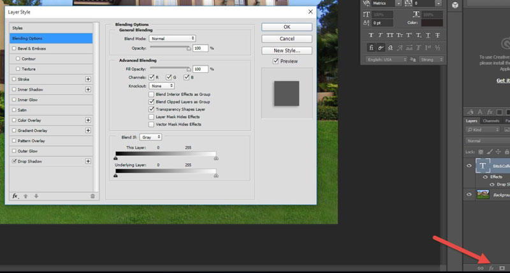Screen dimensions: 510x273
Task: Select the Styles entry in Layer Style
Action: point(51,28)
